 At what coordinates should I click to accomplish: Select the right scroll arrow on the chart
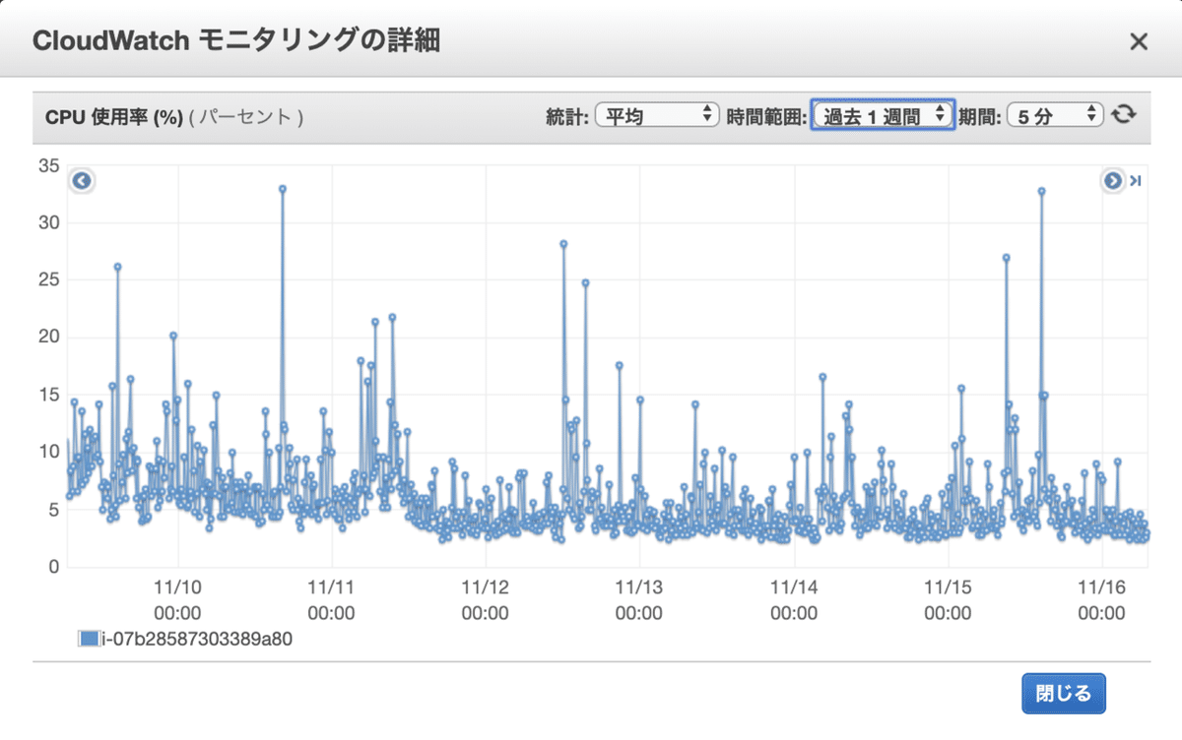point(1111,181)
